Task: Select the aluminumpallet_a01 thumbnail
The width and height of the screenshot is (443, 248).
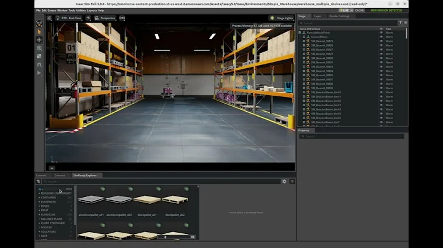Action: pyautogui.click(x=91, y=200)
